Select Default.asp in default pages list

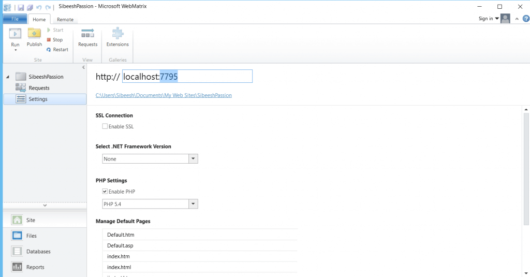pyautogui.click(x=200, y=245)
